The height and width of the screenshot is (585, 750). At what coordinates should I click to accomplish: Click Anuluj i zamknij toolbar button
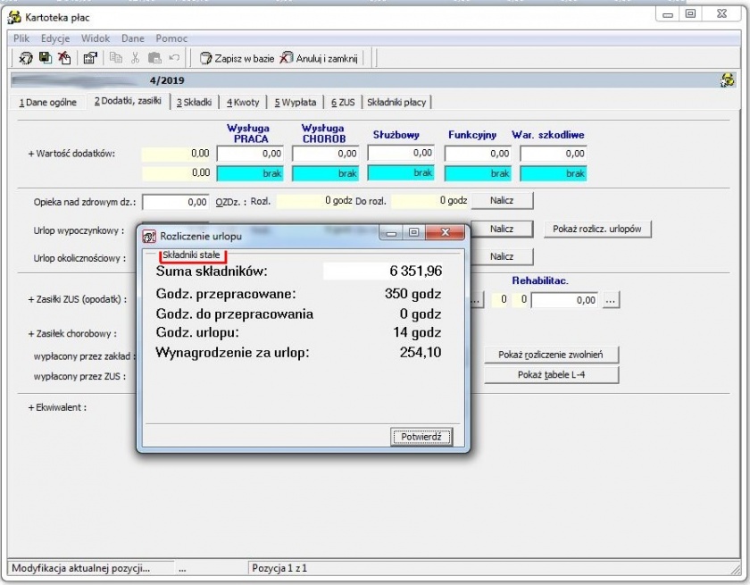point(319,58)
